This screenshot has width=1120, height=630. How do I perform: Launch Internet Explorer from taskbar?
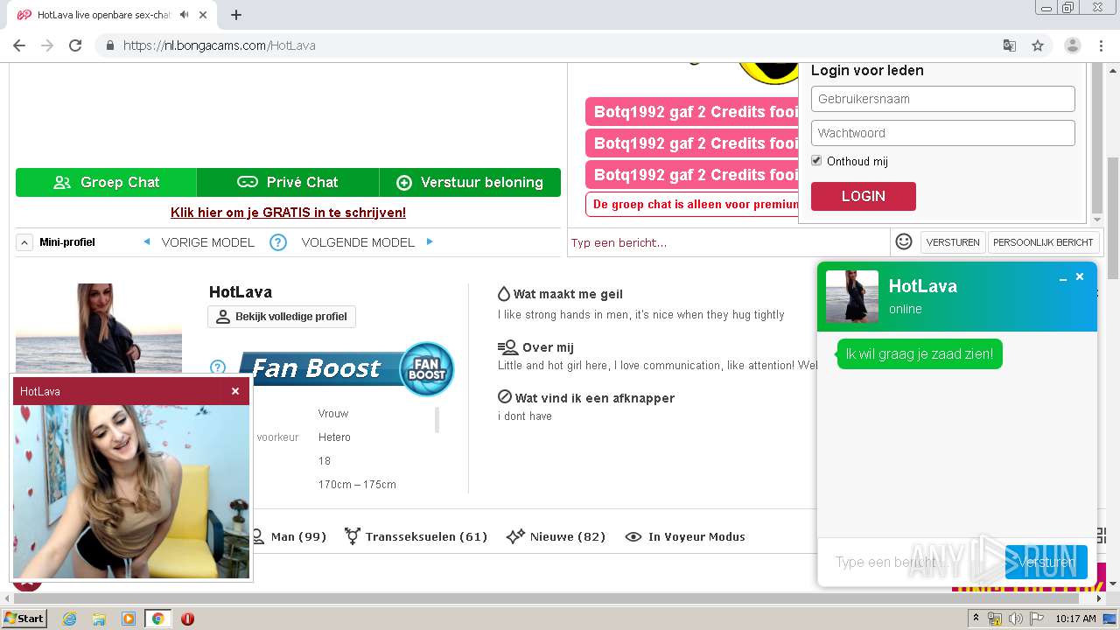(69, 619)
